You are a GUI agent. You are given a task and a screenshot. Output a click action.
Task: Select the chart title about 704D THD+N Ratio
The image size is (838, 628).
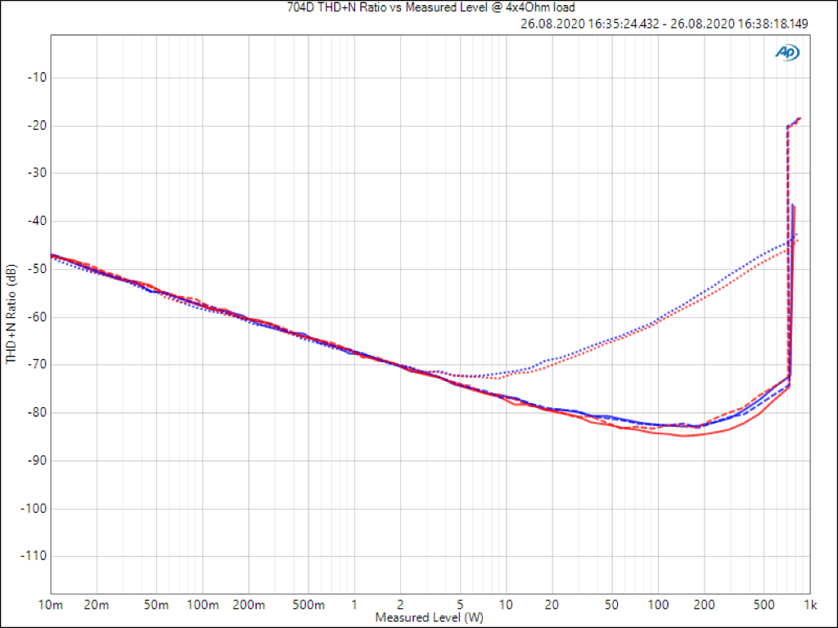[x=418, y=8]
